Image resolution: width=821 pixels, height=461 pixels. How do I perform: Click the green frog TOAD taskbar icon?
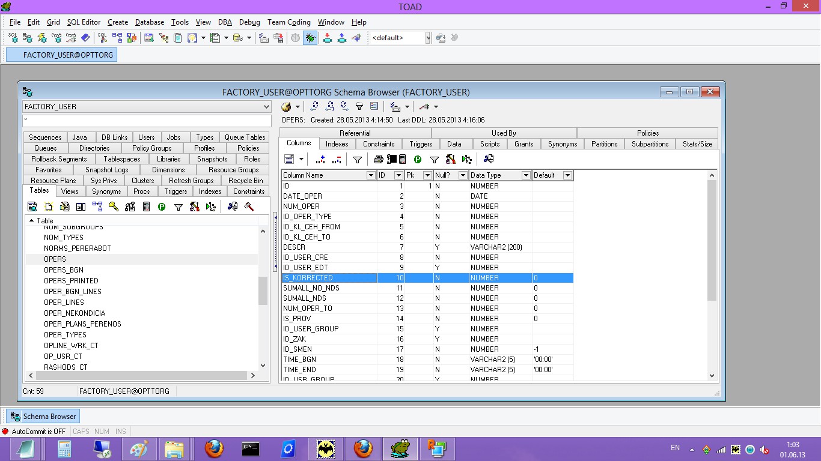pos(400,448)
